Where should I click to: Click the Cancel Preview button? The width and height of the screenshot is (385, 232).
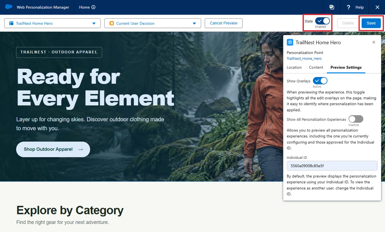click(x=224, y=23)
